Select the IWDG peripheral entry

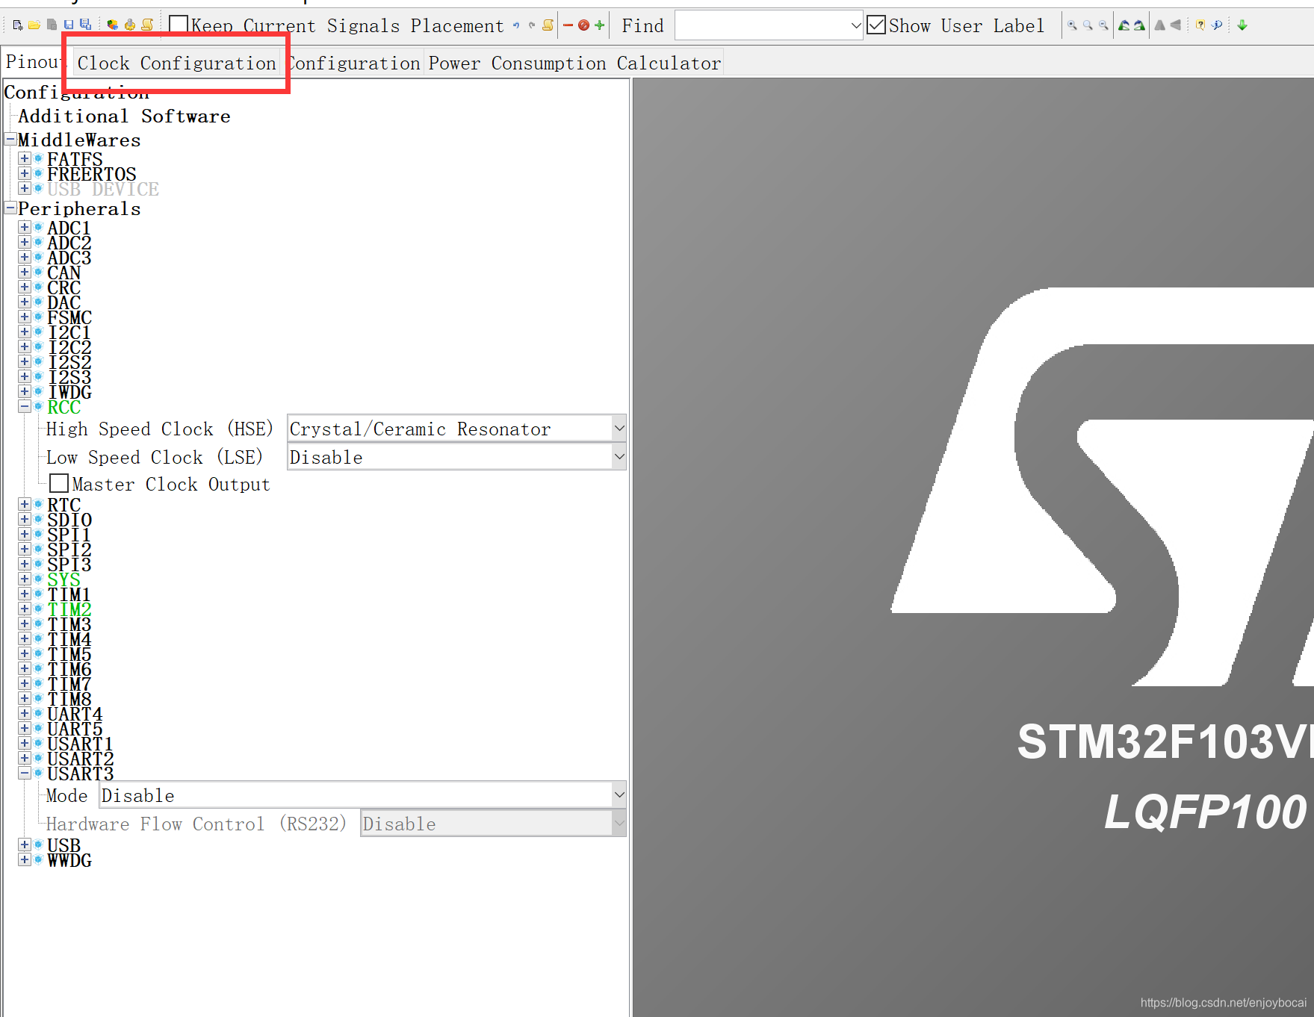coord(69,392)
